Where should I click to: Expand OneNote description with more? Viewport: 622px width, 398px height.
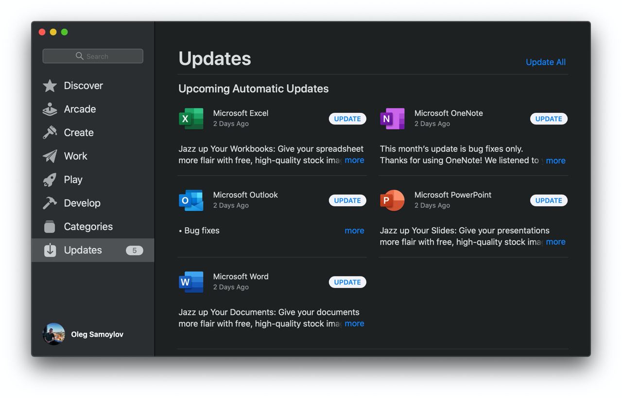tap(555, 161)
